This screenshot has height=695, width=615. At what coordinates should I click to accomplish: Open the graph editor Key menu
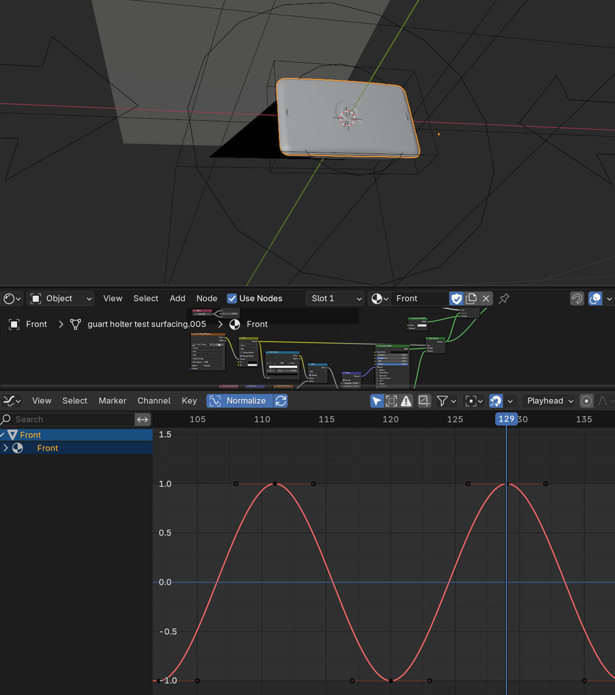(189, 401)
